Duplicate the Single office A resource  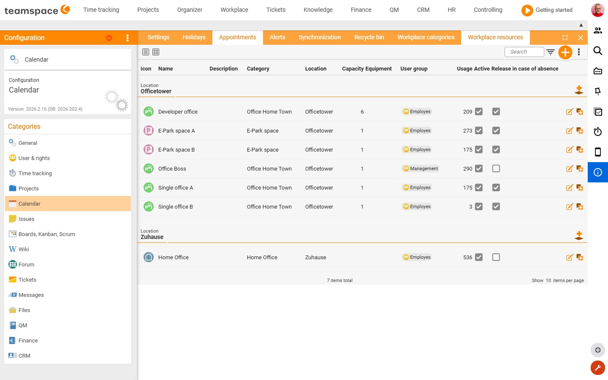tap(580, 187)
